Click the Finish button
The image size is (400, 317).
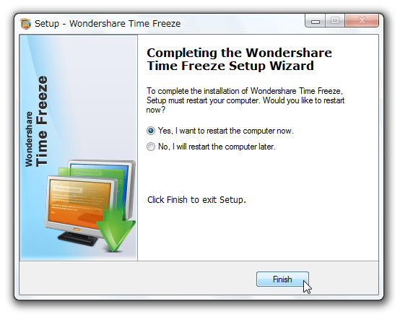click(282, 279)
